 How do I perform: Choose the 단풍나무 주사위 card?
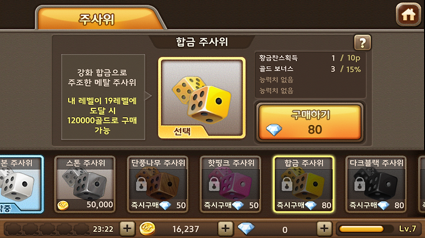pyautogui.click(x=158, y=184)
